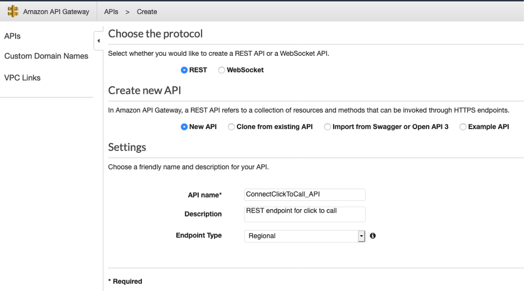Click the Choose the protocol heading
Viewport: 525px width, 291px height.
[x=155, y=34]
